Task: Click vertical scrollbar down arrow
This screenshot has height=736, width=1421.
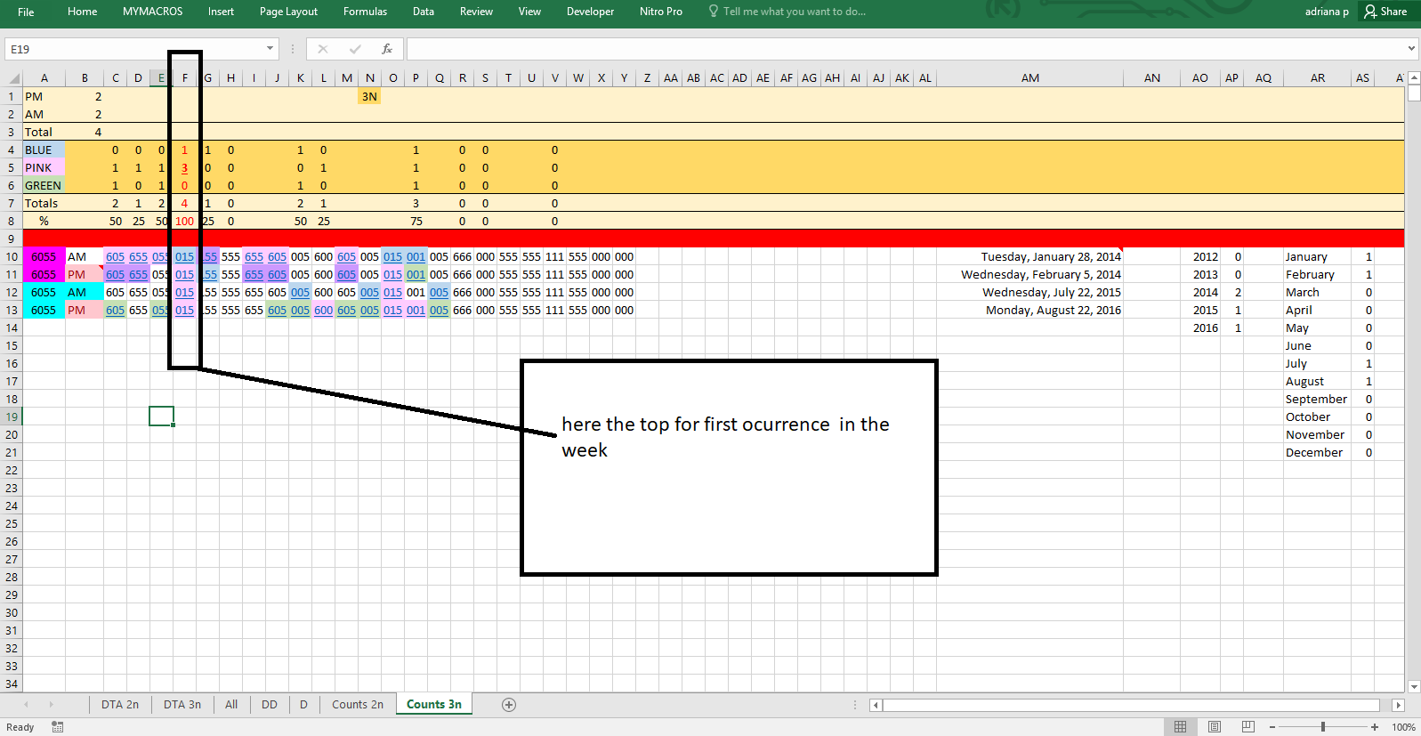Action: click(x=1414, y=686)
